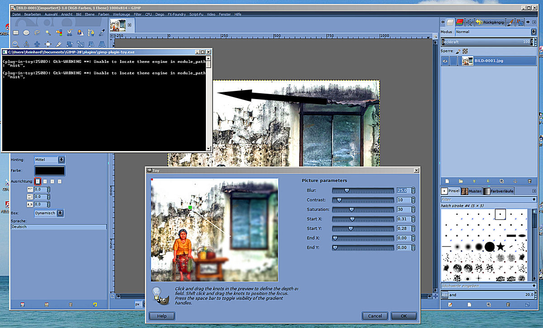Screen dimensions: 543x328
Task: Select the Ellipse Select tool
Action: point(26,33)
